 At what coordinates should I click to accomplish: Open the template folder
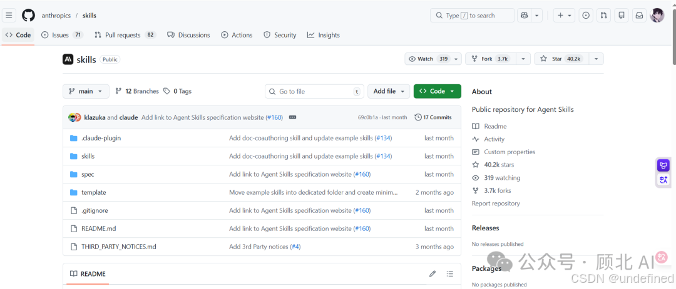click(x=93, y=192)
